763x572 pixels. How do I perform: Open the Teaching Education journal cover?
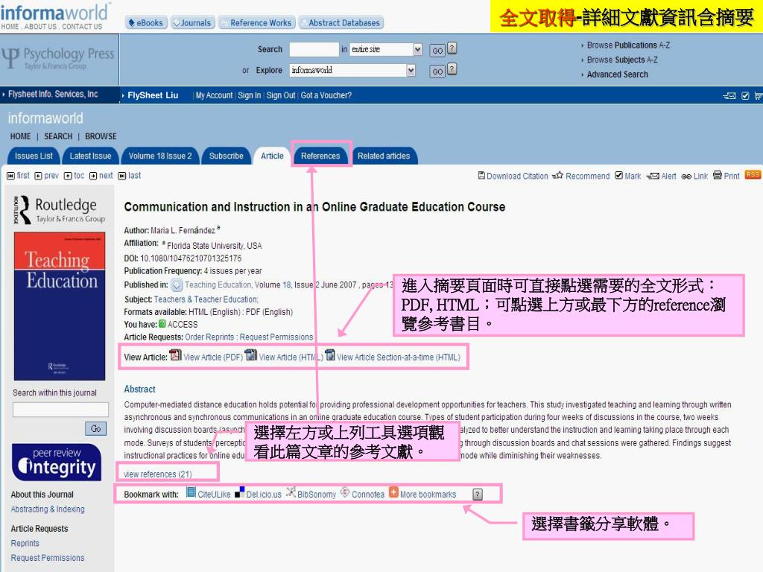click(x=60, y=306)
